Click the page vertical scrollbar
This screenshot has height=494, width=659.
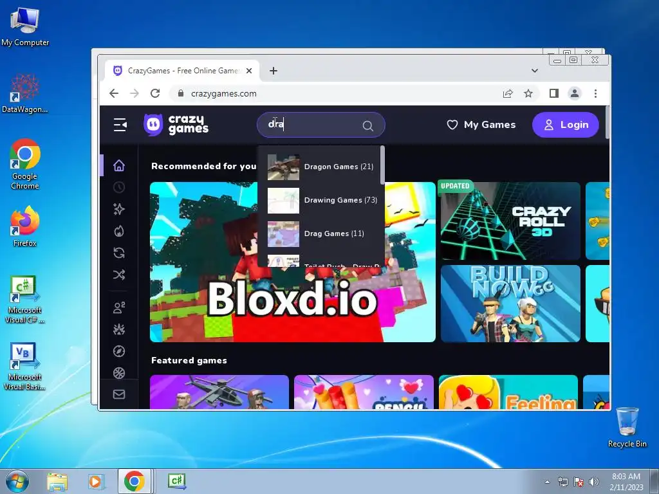[607, 123]
